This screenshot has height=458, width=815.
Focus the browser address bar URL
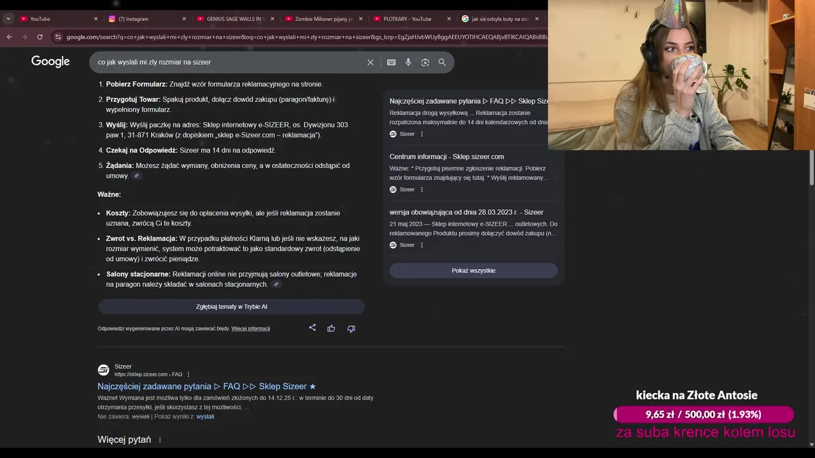click(x=306, y=37)
